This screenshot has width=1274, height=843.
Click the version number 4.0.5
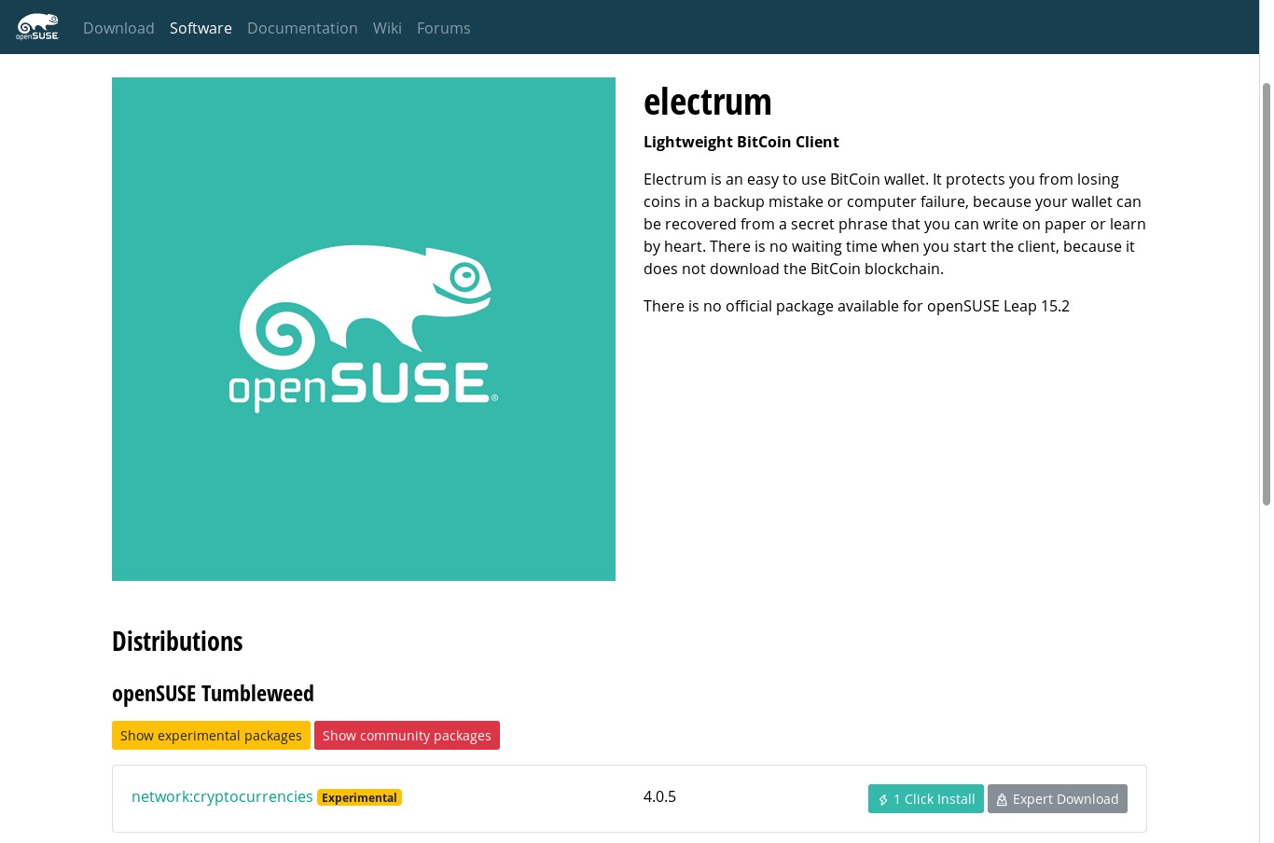[659, 796]
